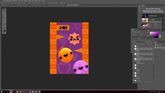Open Visual Studio from taskbar
This screenshot has height=93, width=165.
coord(30,92)
